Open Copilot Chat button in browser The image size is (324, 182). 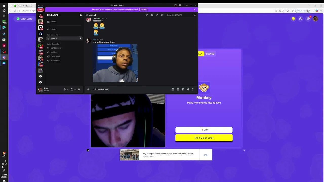tap(319, 11)
